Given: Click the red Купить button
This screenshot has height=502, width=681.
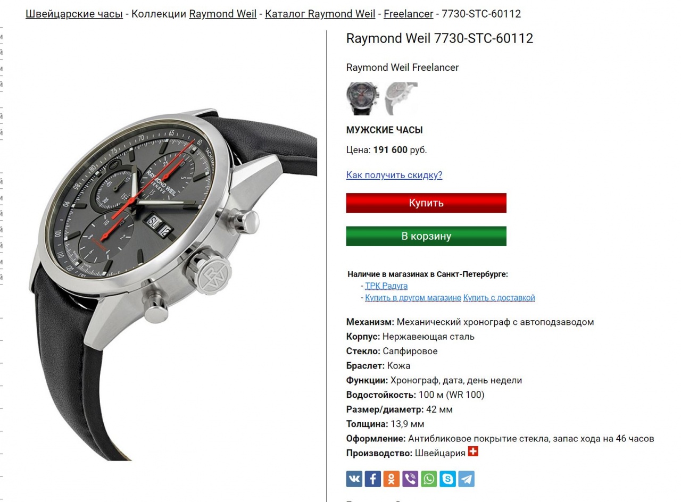Looking at the screenshot, I should (426, 203).
